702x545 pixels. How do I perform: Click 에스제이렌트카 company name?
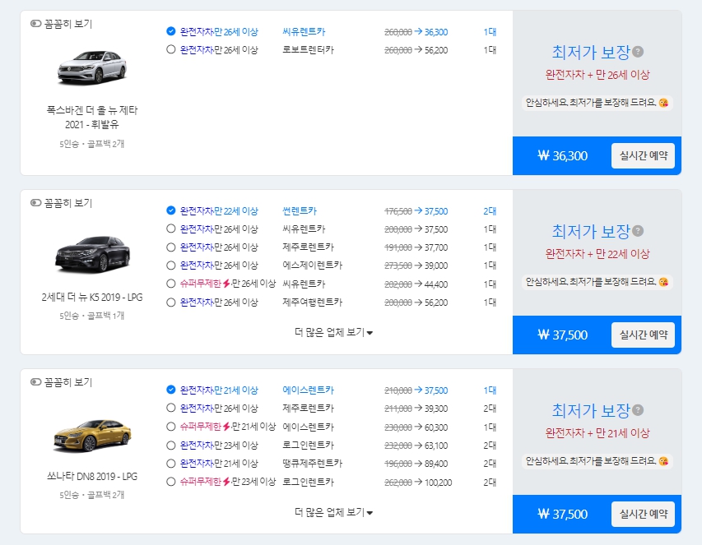[x=312, y=266]
